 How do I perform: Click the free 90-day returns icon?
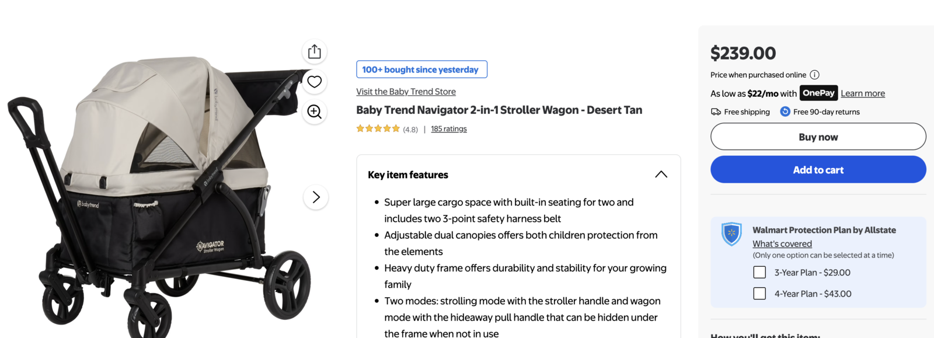(785, 111)
